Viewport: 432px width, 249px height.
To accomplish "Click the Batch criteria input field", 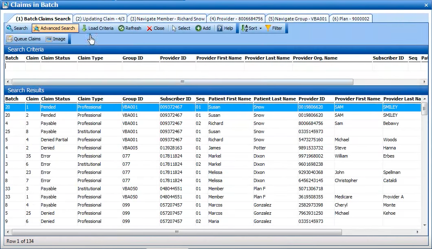I will point(15,66).
